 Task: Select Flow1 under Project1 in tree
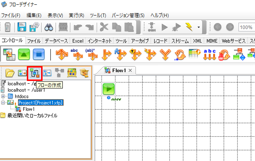(x=29, y=109)
